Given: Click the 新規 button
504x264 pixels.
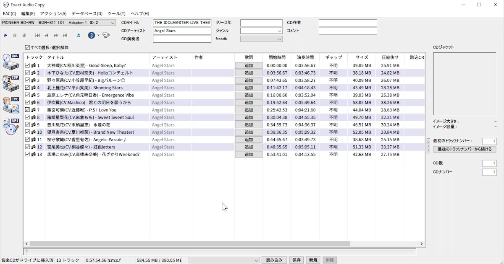Looking at the screenshot, I should (x=313, y=260).
